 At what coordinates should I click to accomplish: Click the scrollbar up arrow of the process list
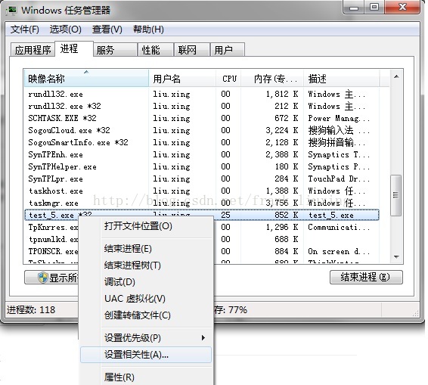[x=396, y=76]
